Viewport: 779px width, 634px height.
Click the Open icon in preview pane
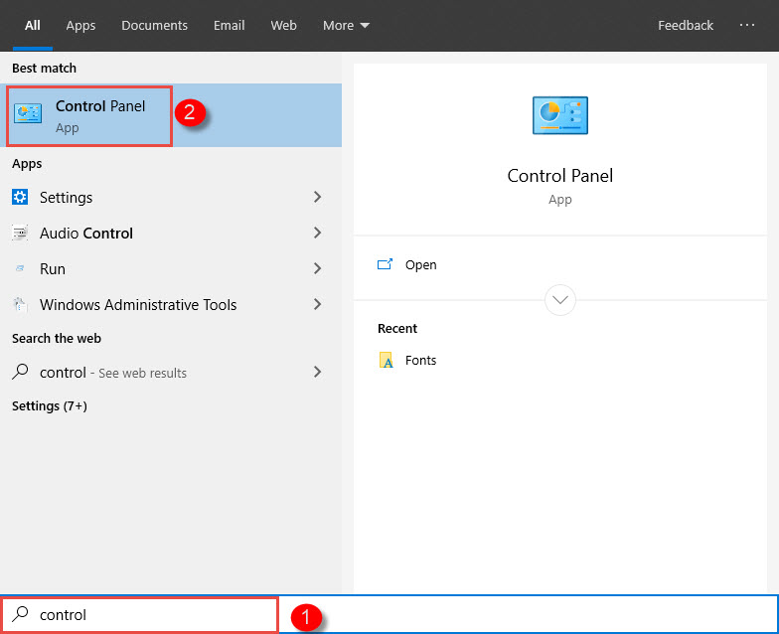[x=386, y=265]
